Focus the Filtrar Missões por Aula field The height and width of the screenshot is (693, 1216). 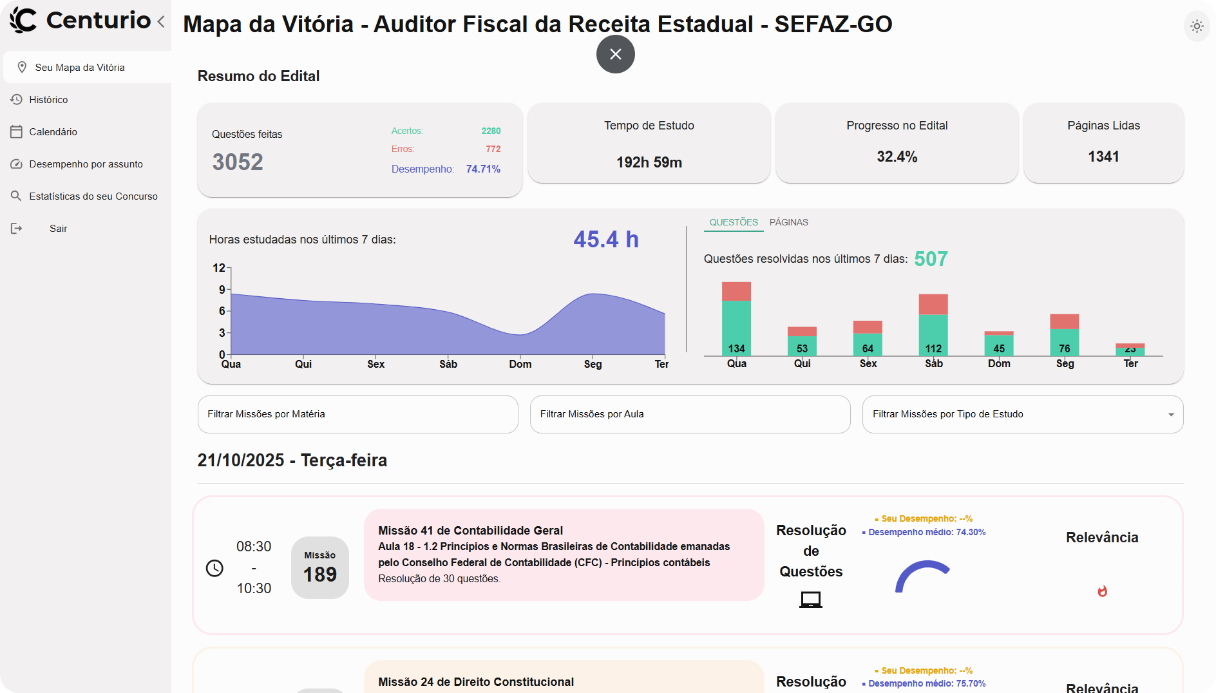(x=690, y=414)
